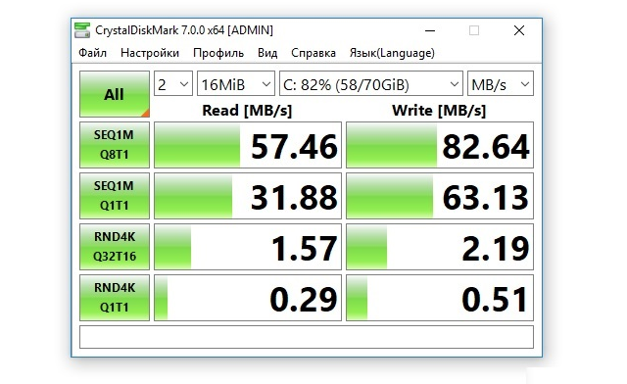Start the RND4K Q32T16 test
The width and height of the screenshot is (627, 384).
pyautogui.click(x=115, y=247)
